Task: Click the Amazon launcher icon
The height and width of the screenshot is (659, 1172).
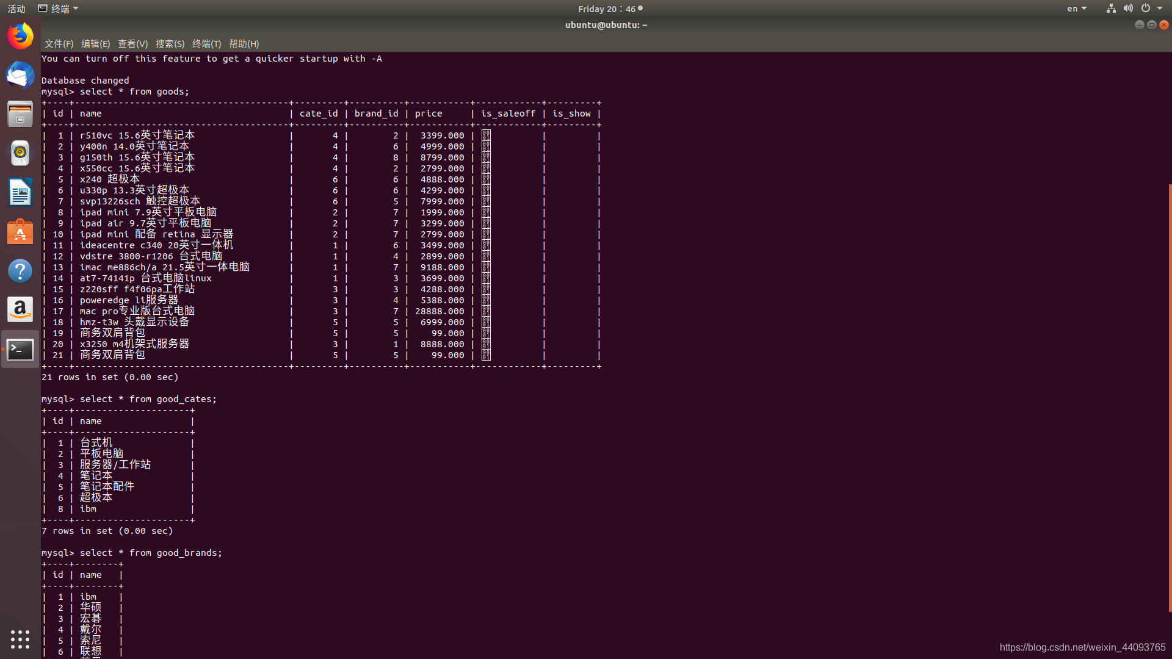Action: click(20, 310)
